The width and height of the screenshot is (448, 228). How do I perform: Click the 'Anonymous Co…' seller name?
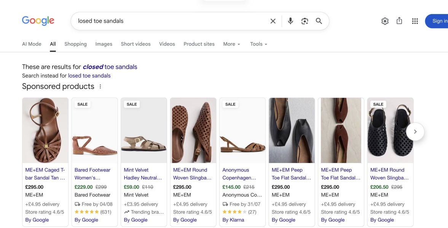pos(242,195)
